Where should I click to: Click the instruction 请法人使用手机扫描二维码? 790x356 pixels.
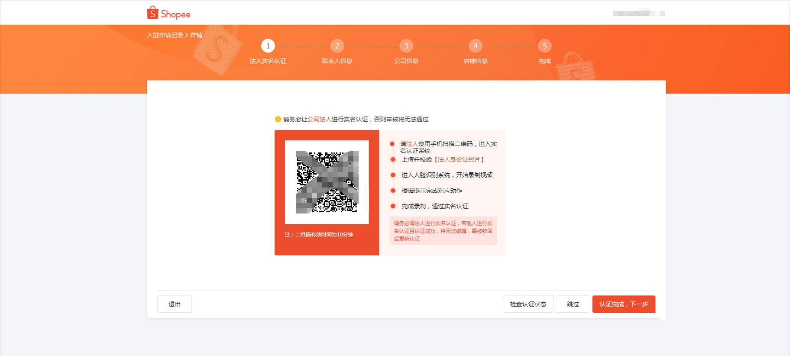click(x=448, y=147)
